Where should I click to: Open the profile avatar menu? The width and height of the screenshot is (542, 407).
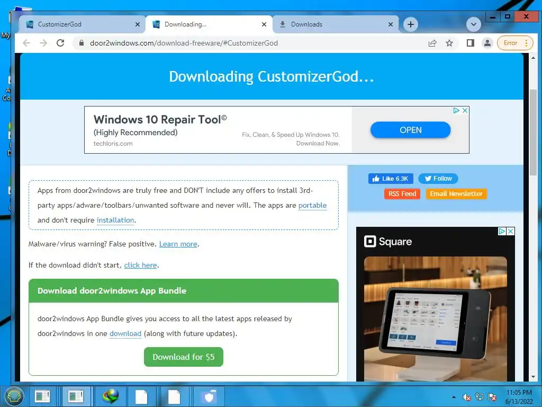click(487, 43)
